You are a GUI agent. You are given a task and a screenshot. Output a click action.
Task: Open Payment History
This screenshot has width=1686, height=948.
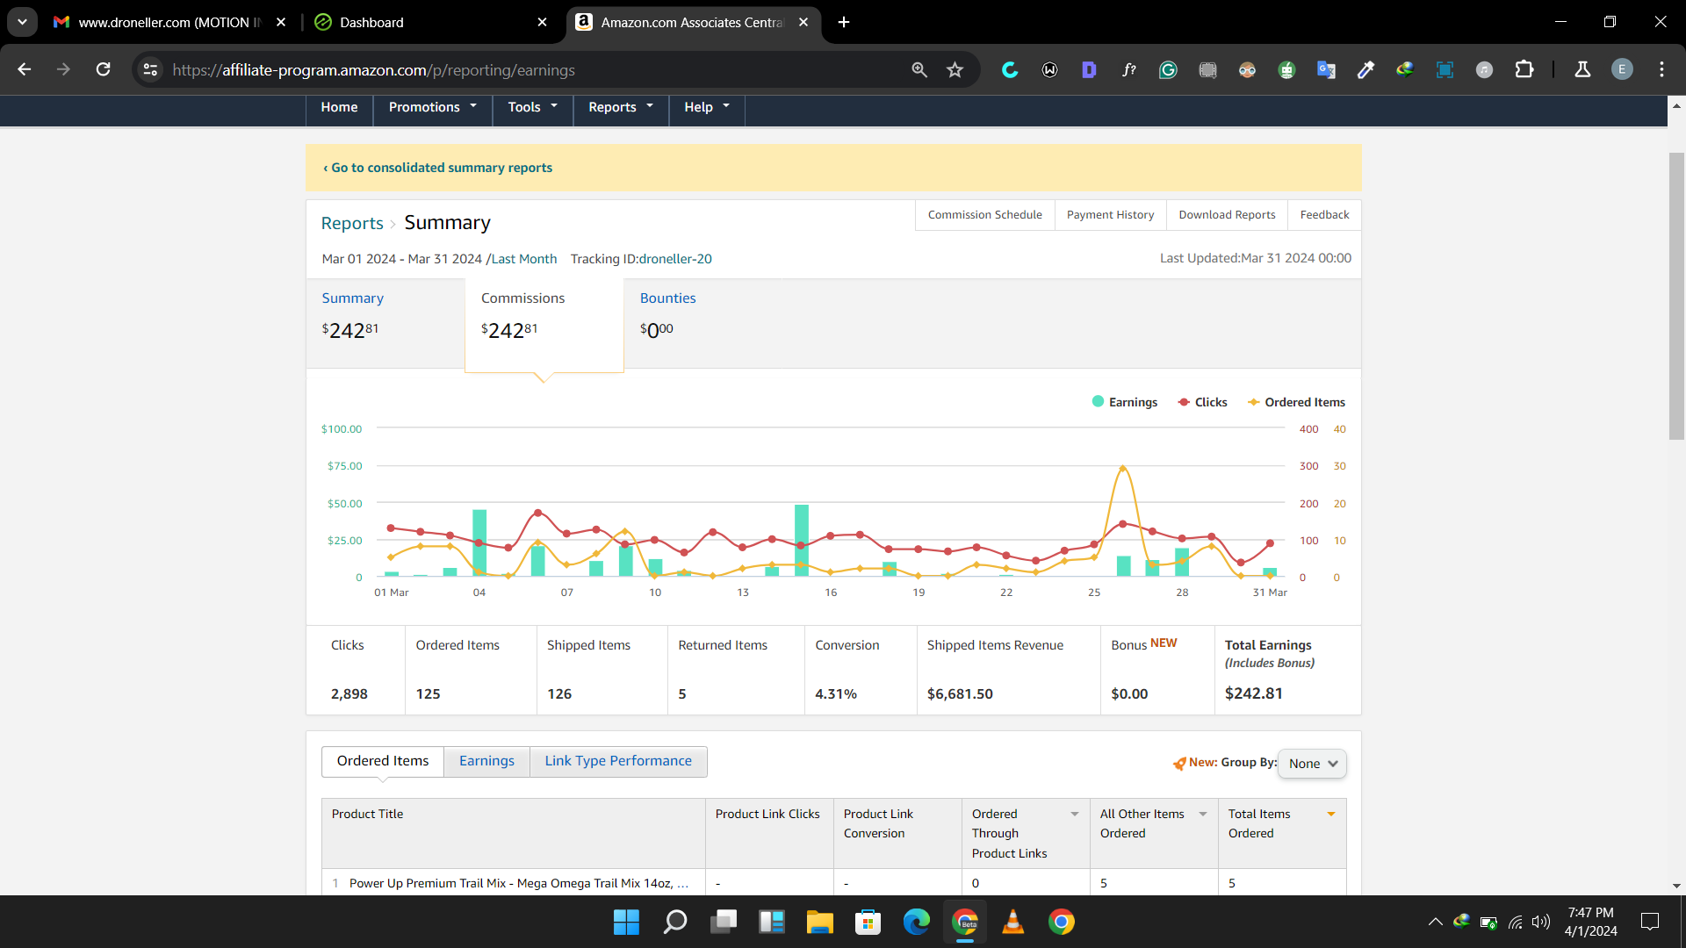(1110, 215)
